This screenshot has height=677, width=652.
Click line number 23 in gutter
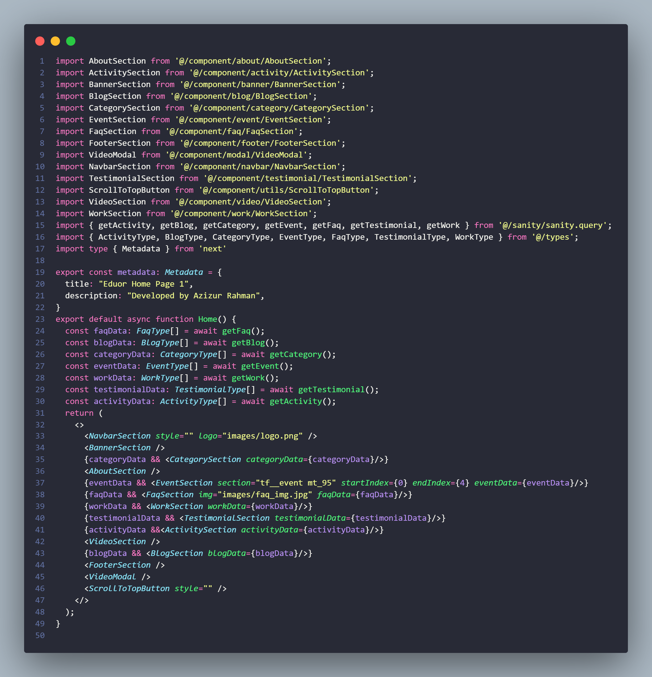pos(40,319)
